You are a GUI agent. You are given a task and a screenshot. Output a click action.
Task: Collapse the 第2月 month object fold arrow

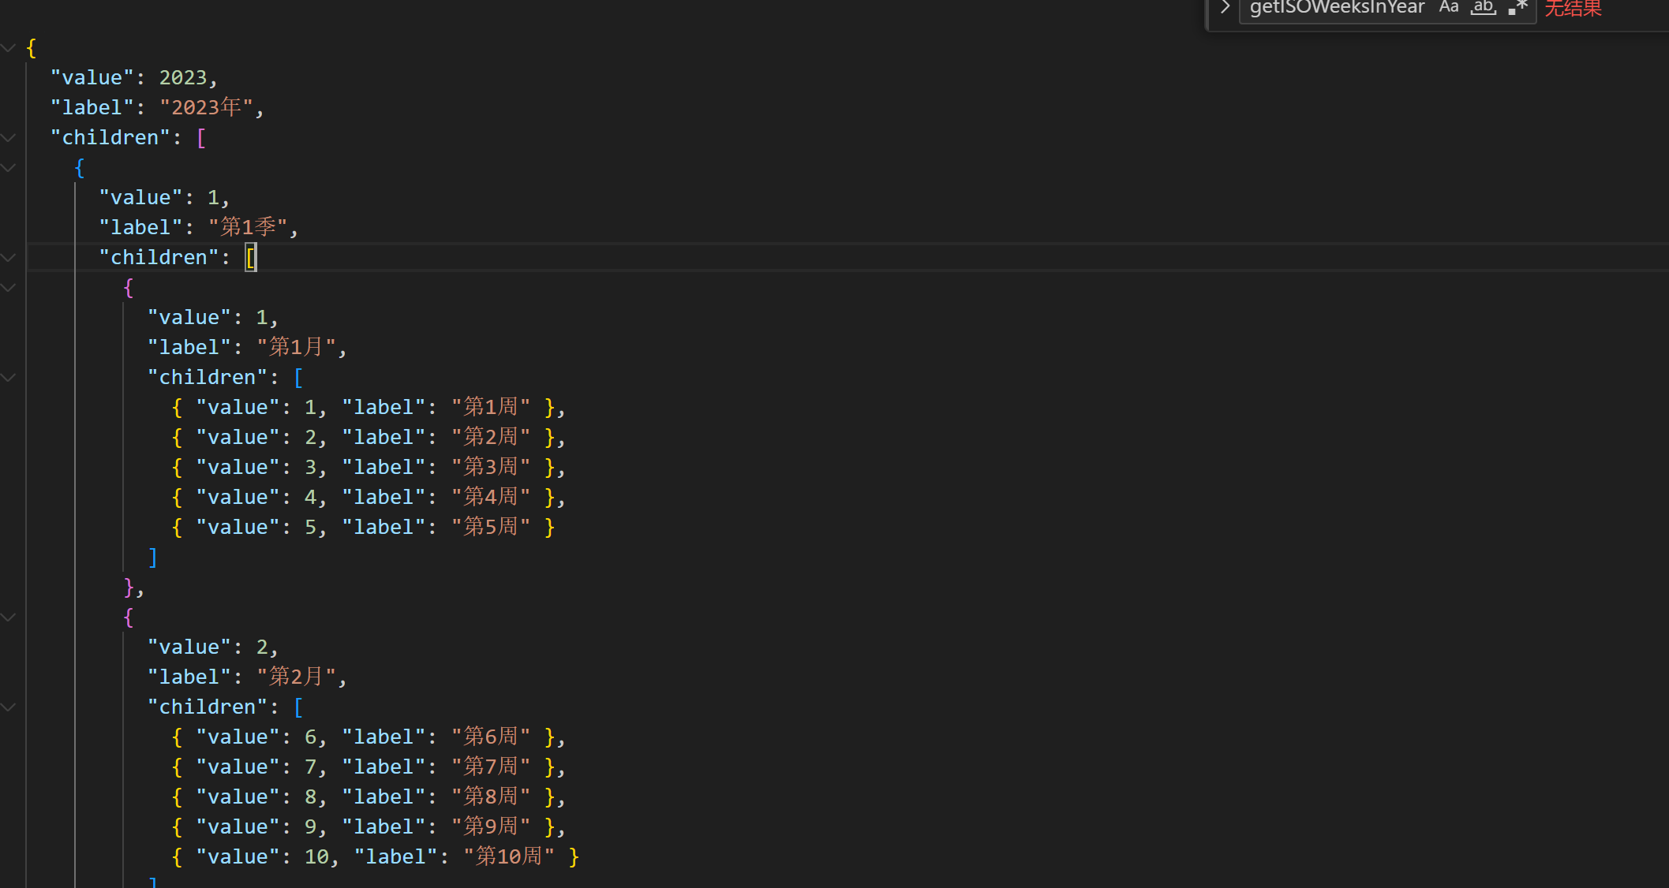coord(9,617)
